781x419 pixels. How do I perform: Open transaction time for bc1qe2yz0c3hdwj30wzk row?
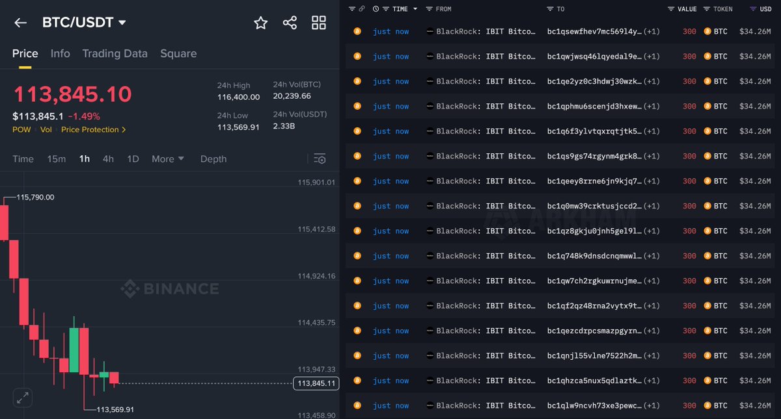(391, 81)
